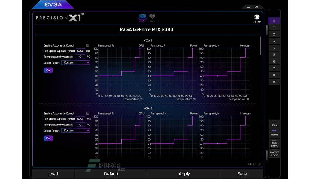310x179 pixels.
Task: Expand the VGA 1 Select Preset dropdown
Action: tap(76, 63)
